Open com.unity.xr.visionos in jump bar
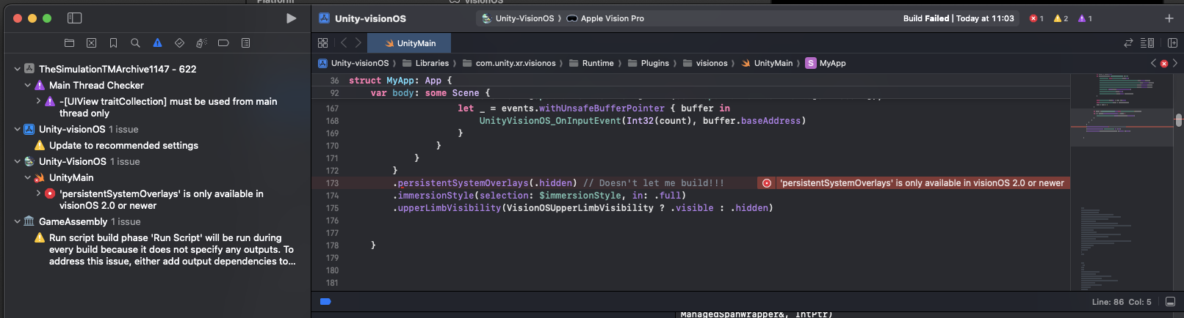1184x318 pixels. (509, 63)
